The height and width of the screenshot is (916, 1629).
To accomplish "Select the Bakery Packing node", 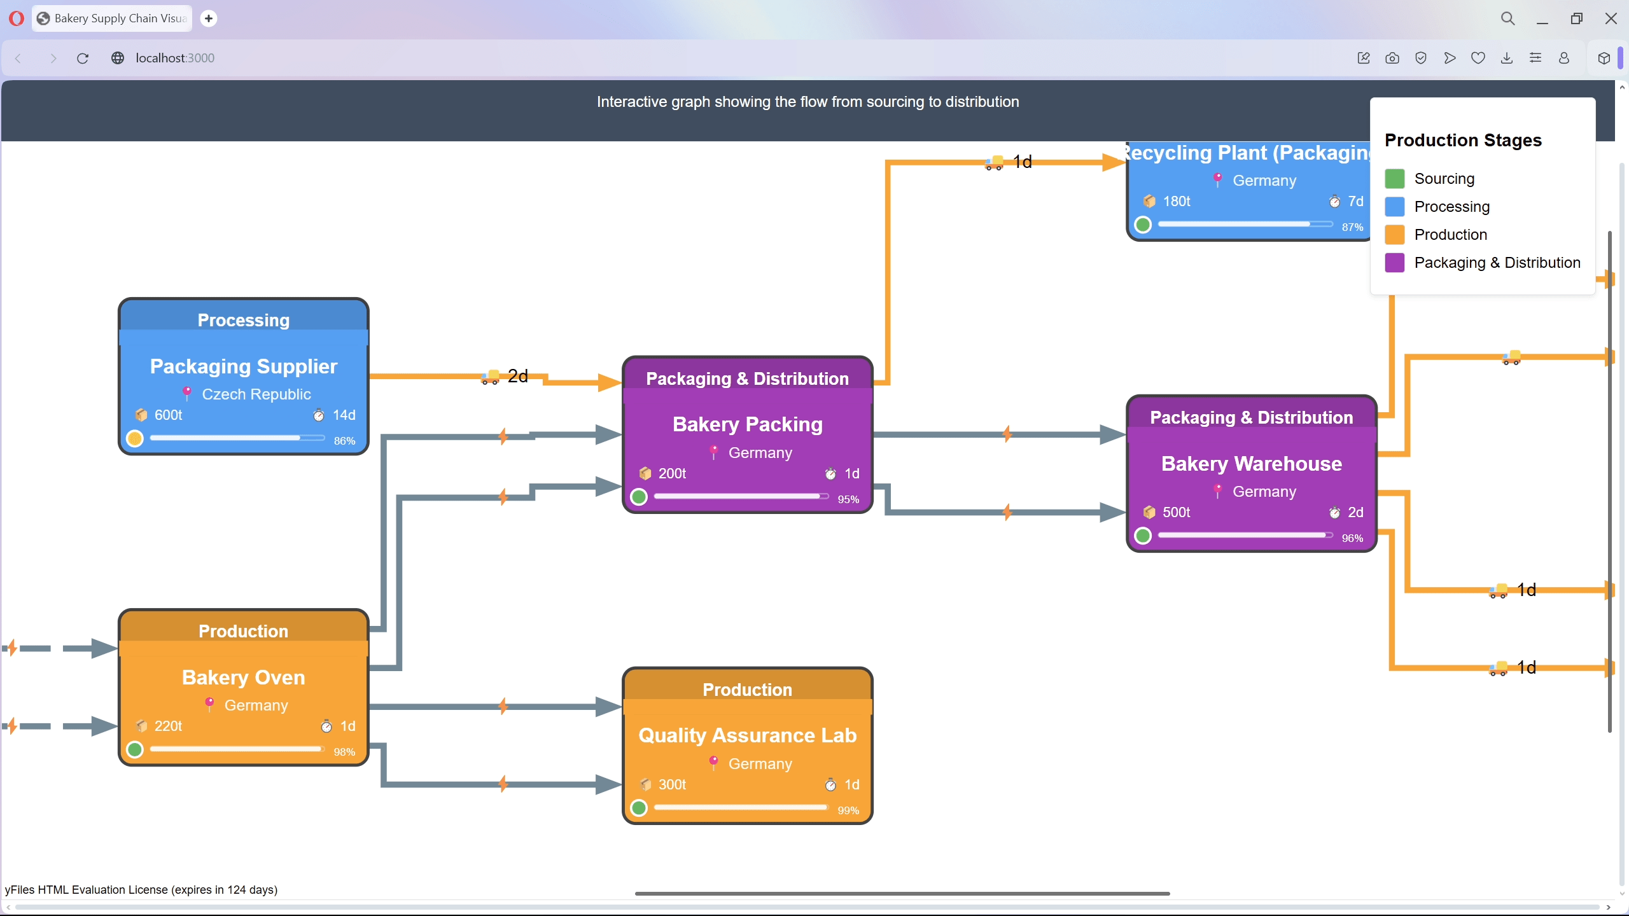I will coord(747,424).
